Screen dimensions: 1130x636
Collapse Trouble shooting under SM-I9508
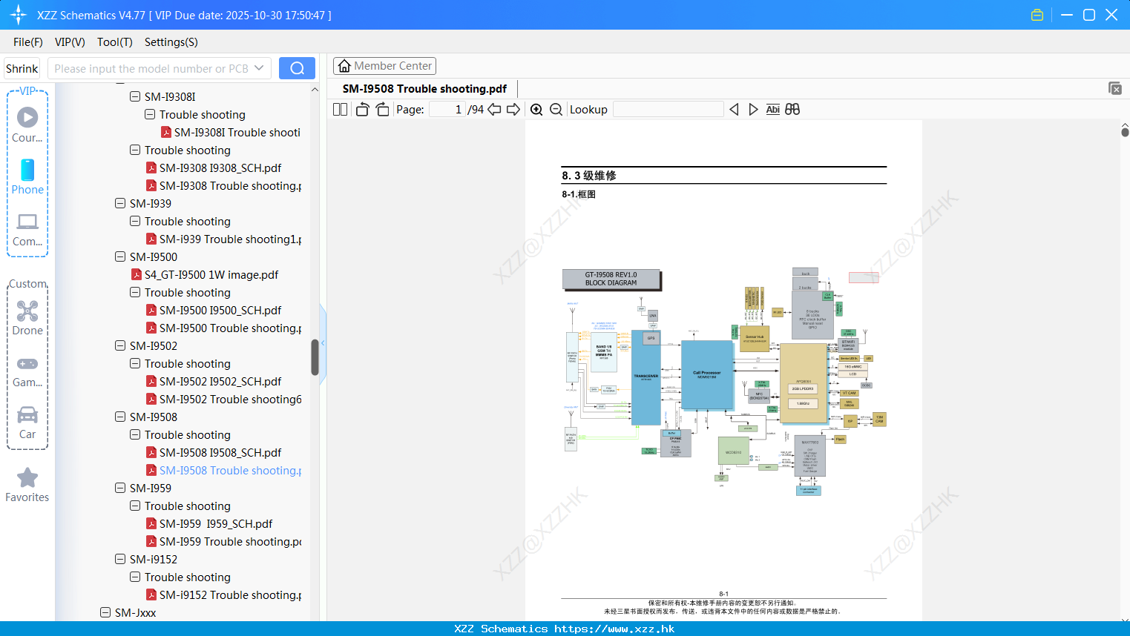[x=135, y=434]
